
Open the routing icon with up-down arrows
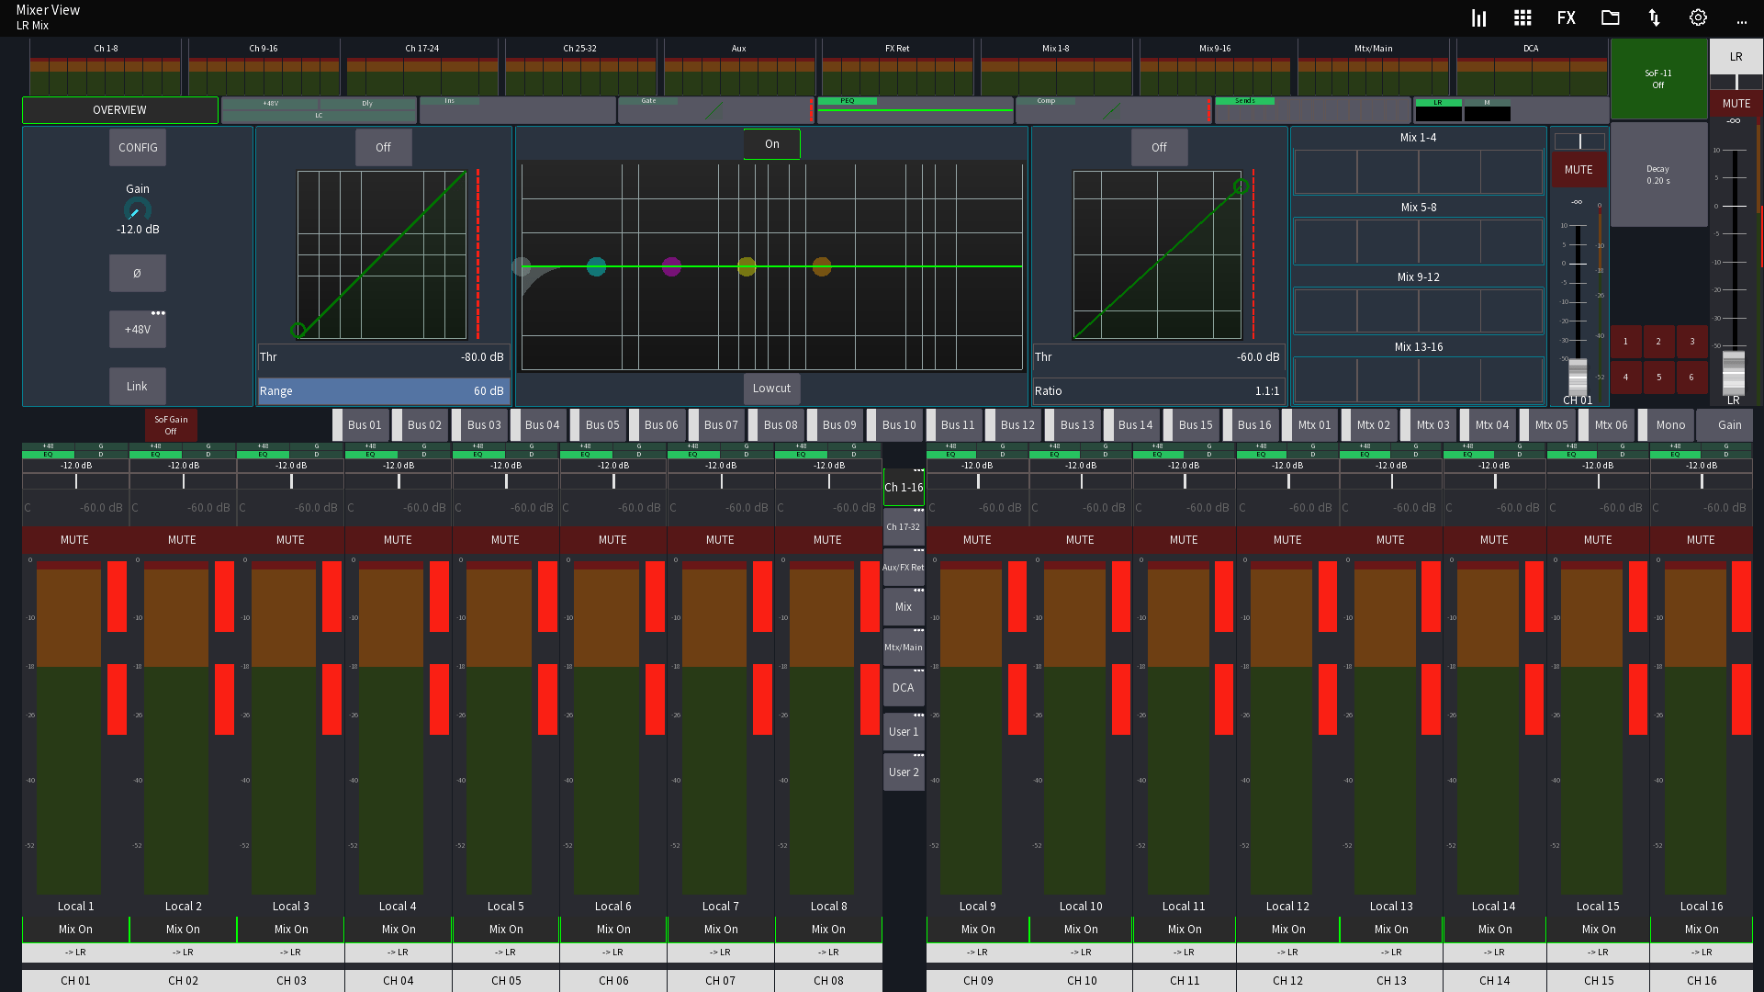click(x=1653, y=17)
